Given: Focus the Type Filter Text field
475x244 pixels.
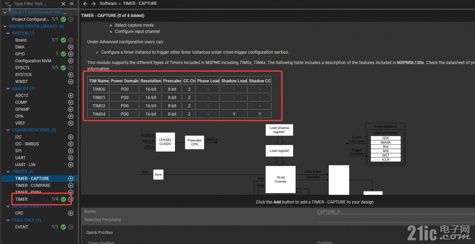Looking at the screenshot, I should coord(36,4).
